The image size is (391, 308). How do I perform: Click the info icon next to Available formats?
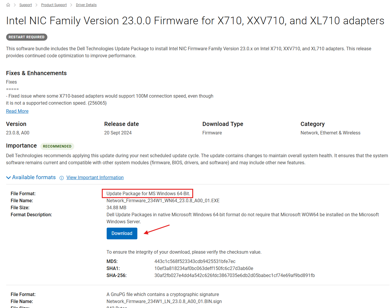point(61,178)
